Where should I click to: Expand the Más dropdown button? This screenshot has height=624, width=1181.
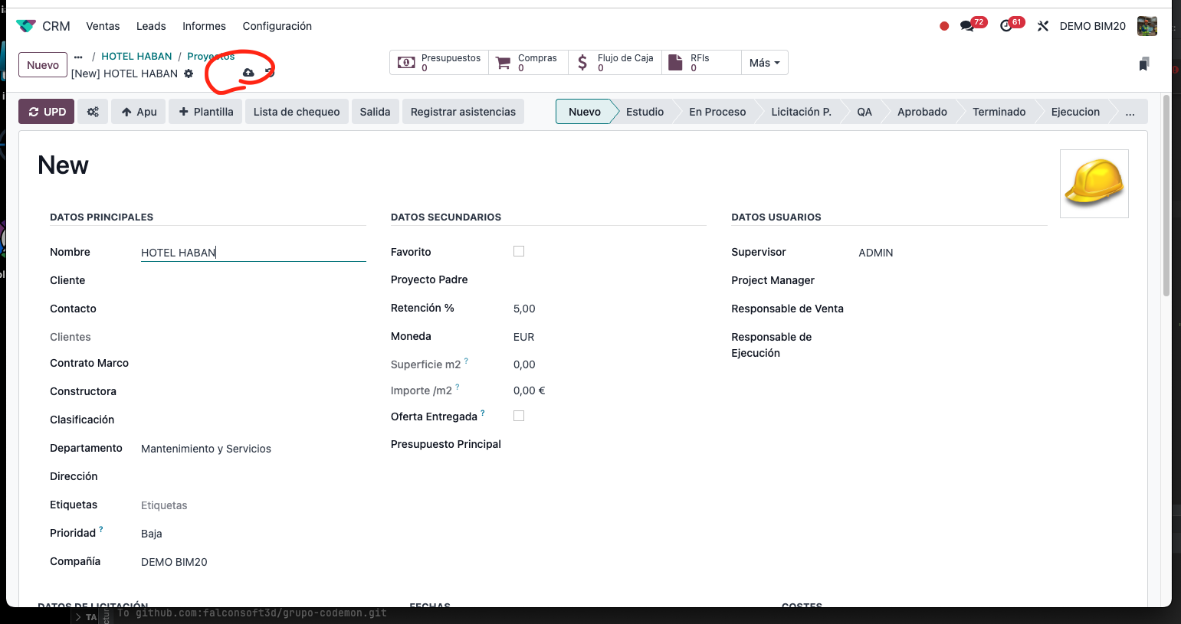[764, 63]
